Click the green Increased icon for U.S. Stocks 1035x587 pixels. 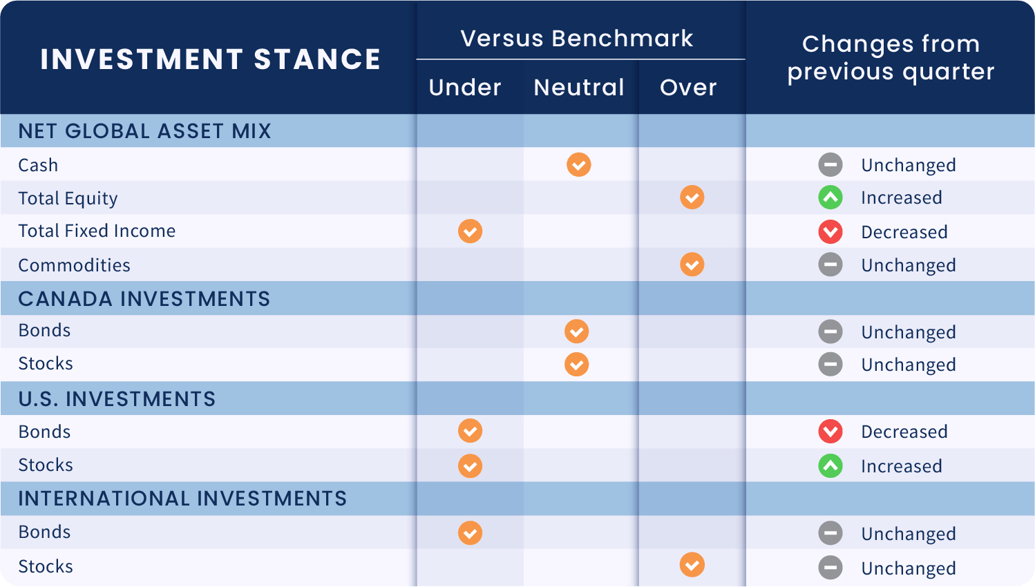pos(830,466)
